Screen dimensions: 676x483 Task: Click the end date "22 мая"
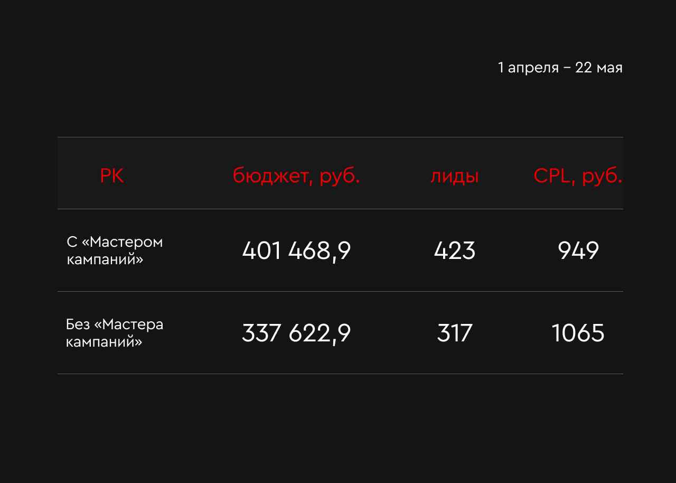(599, 68)
